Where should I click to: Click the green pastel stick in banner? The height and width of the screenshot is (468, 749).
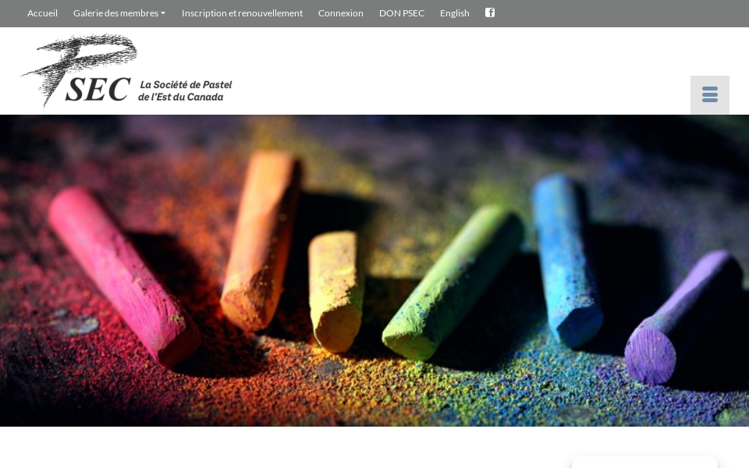coord(454,281)
